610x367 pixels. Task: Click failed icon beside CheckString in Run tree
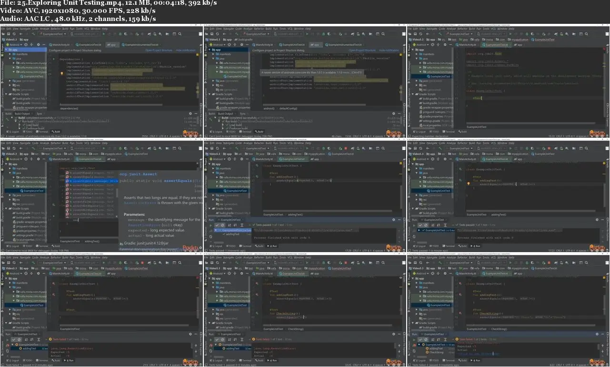[427, 352]
